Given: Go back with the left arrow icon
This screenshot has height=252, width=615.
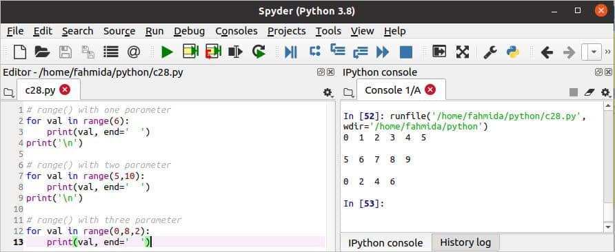Looking at the screenshot, I should tap(547, 52).
